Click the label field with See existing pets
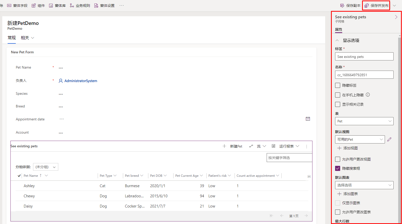The image size is (402, 224). coord(364,57)
